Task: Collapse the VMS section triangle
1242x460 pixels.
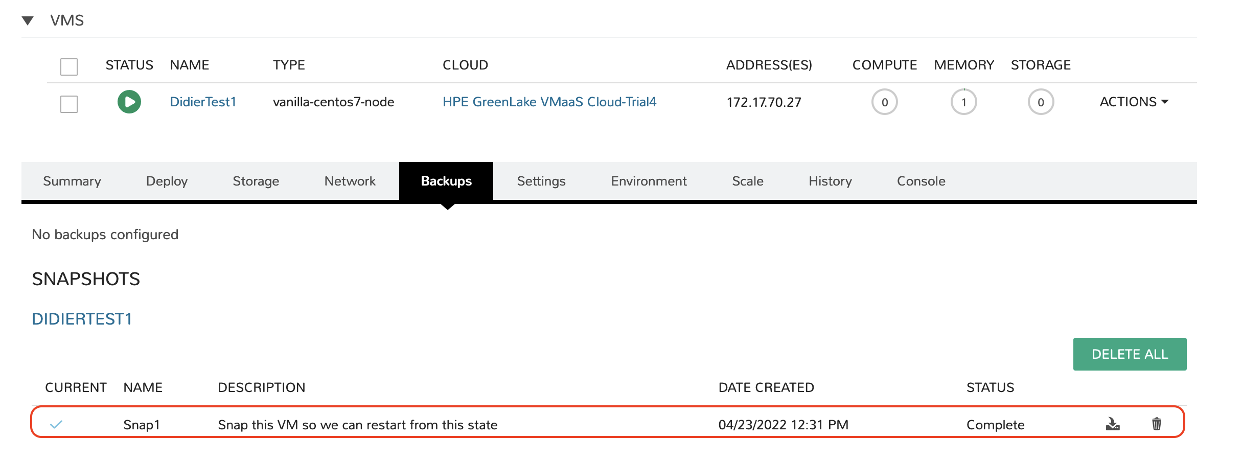Action: (x=28, y=20)
